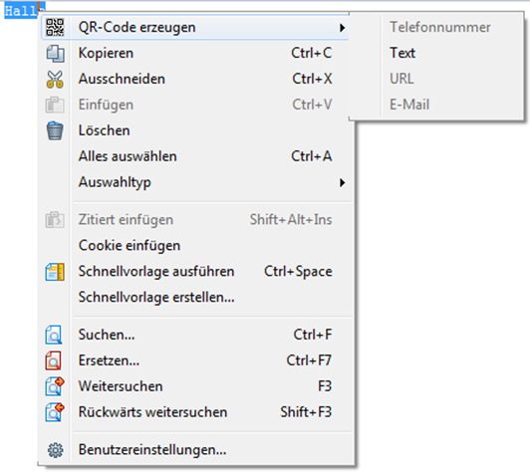Click the Suchen magnifier document icon
Image resolution: width=530 pixels, height=472 pixels.
click(x=54, y=335)
